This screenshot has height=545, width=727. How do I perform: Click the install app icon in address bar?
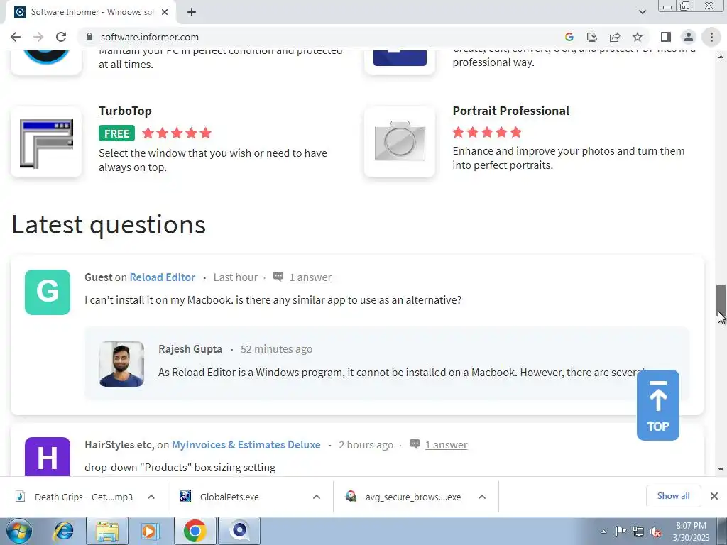tap(591, 37)
